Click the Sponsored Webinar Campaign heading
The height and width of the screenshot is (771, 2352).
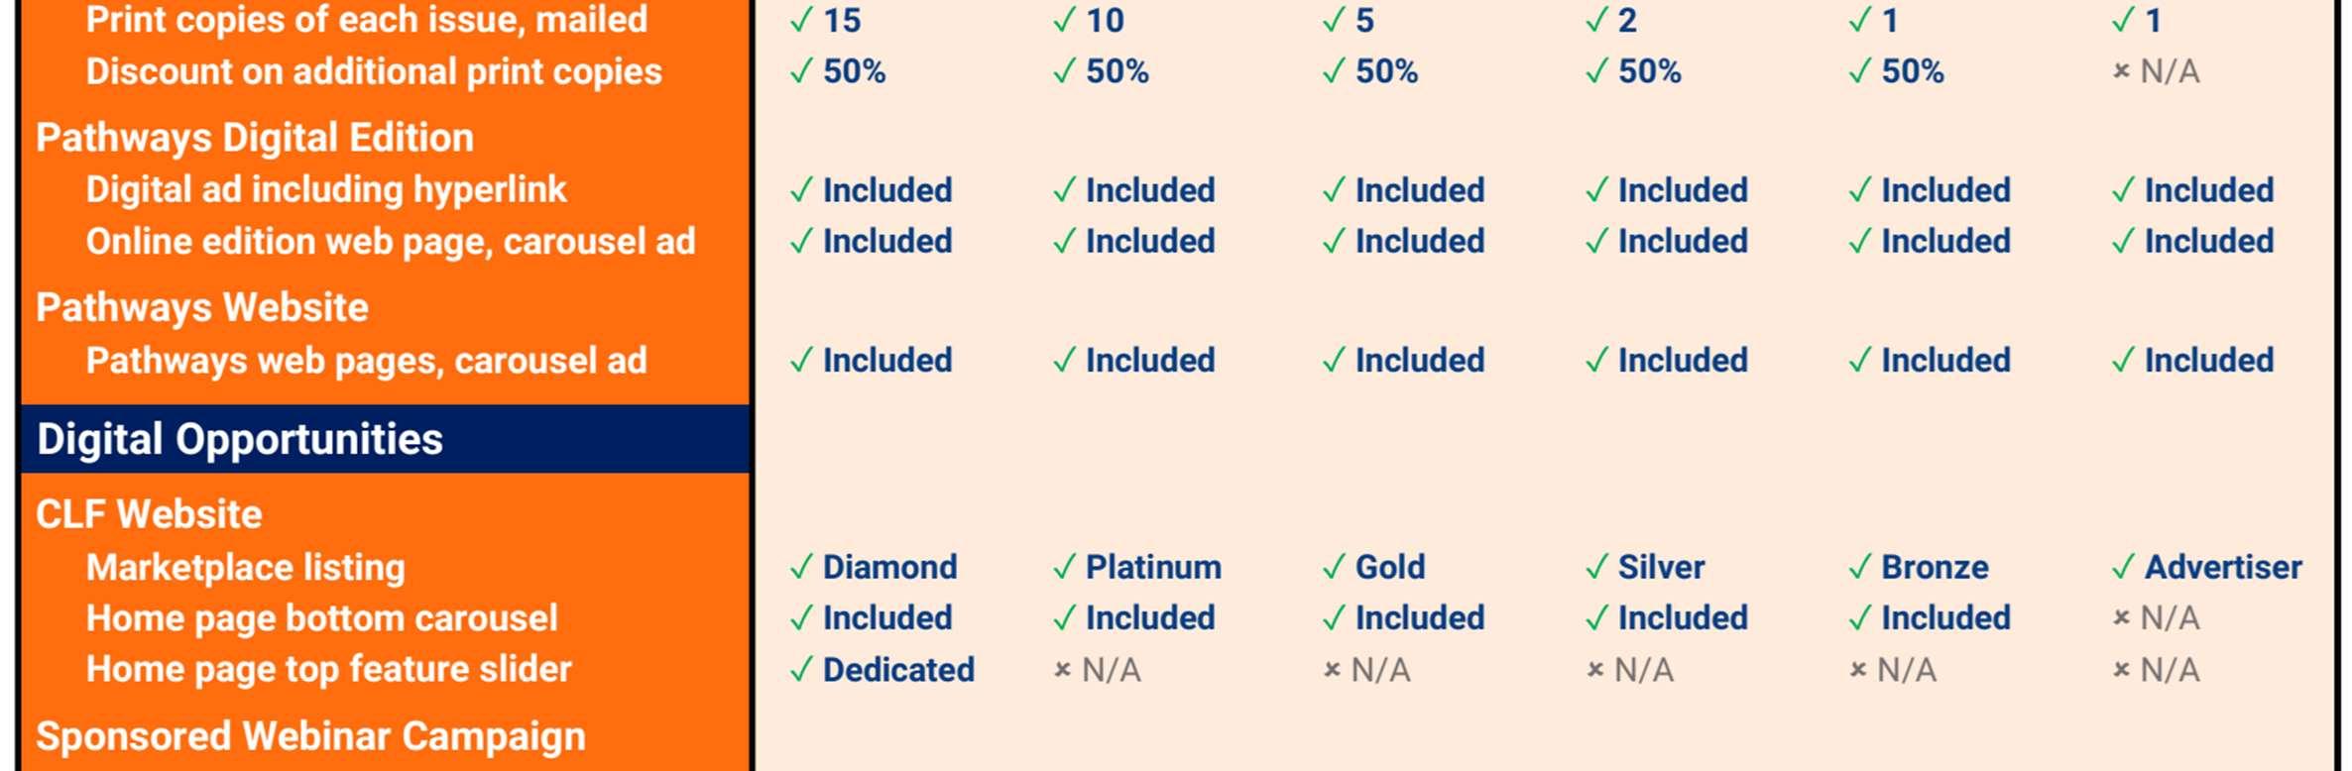[x=310, y=736]
